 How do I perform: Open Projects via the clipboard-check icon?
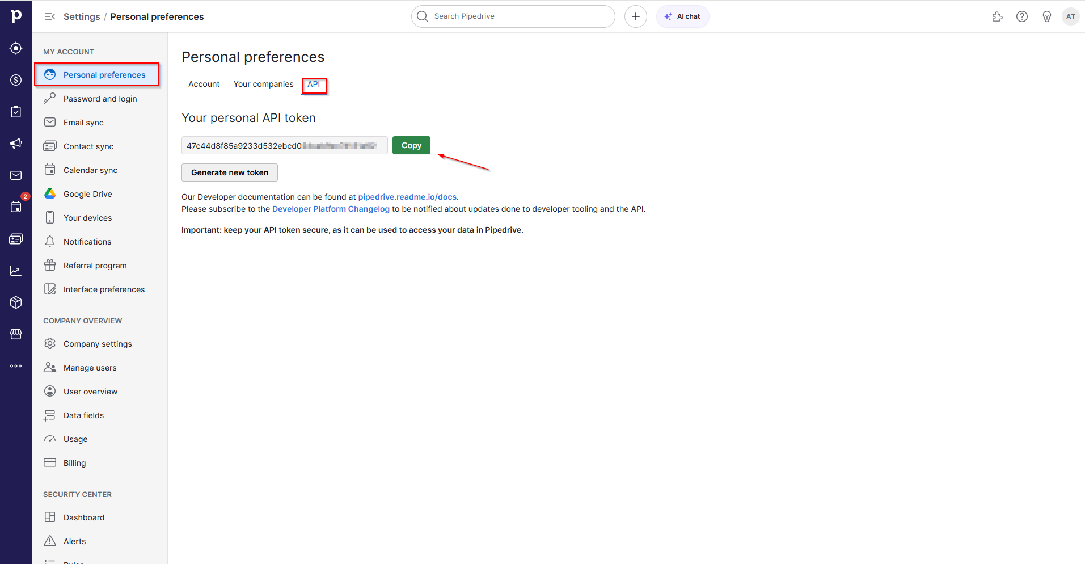16,112
